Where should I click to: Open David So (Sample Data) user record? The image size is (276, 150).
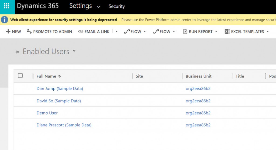[58, 101]
